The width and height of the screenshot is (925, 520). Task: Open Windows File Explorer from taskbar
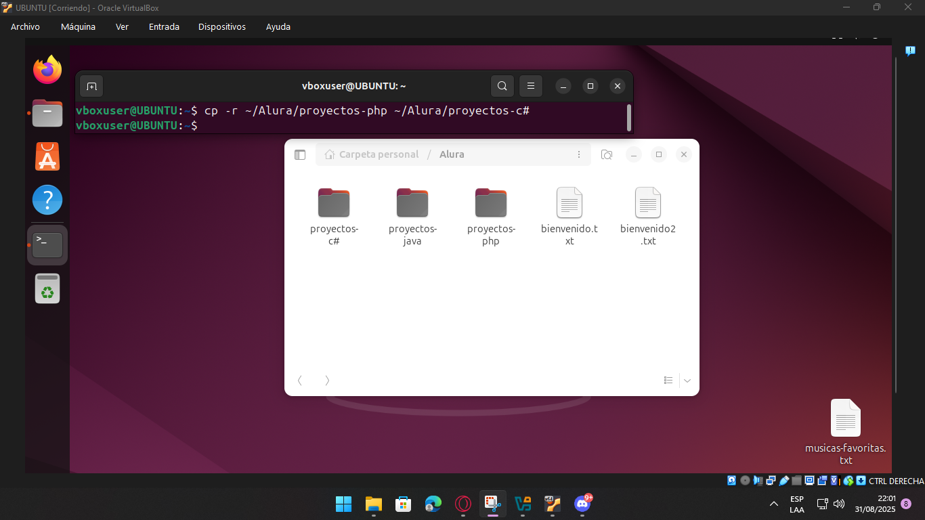click(374, 504)
